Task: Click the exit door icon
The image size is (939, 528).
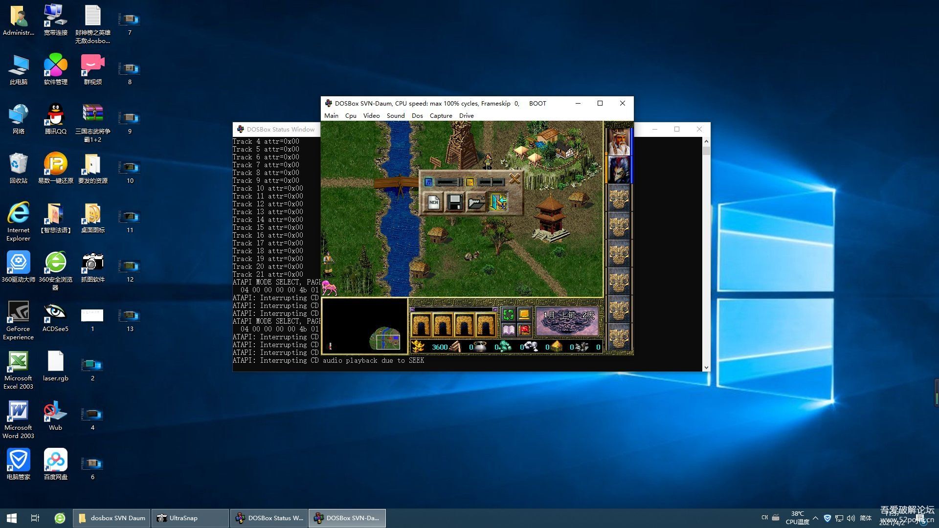Action: coord(498,202)
